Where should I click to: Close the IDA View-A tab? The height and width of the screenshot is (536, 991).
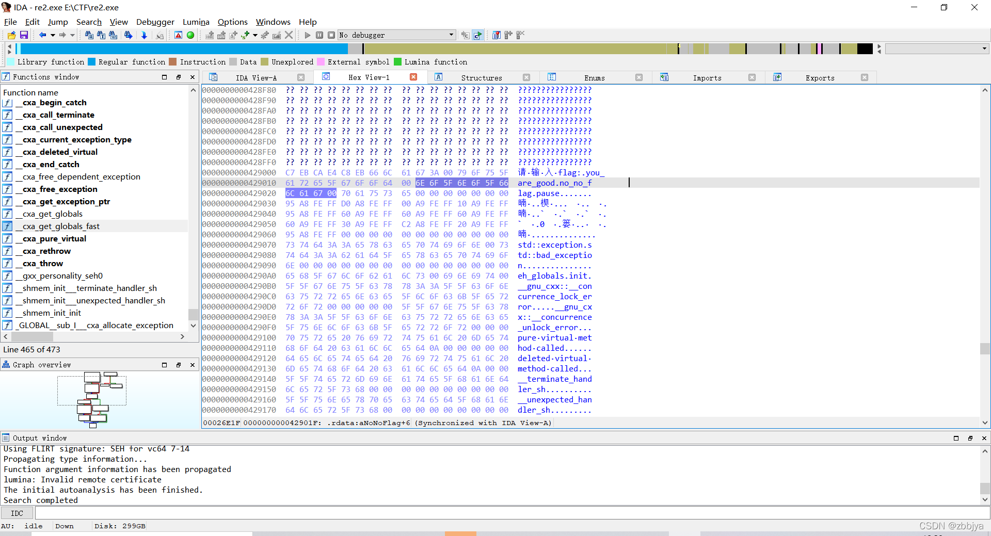(x=301, y=77)
